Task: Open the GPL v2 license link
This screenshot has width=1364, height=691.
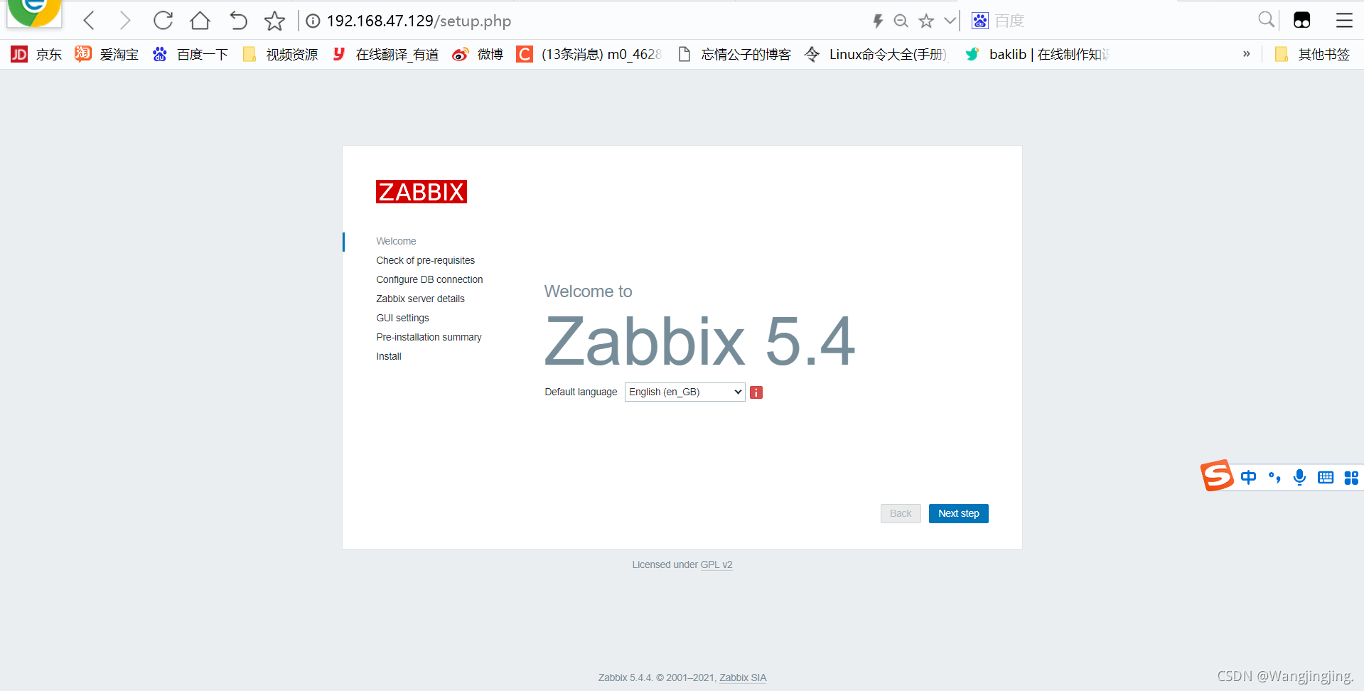Action: [716, 564]
